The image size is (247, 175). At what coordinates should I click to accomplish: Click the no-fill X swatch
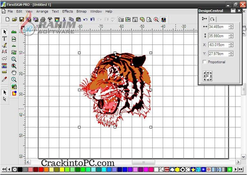(x=15, y=170)
